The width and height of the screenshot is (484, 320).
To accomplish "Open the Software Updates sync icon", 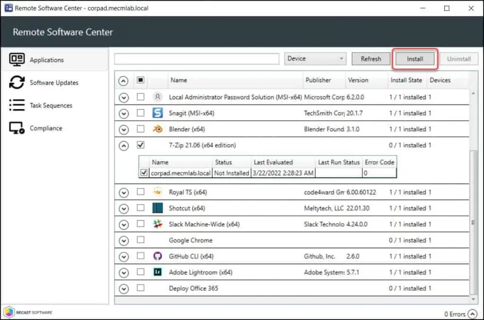I will pyautogui.click(x=17, y=82).
